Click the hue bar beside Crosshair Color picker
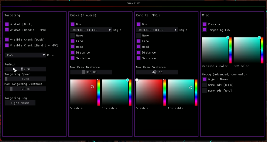This screenshot has height=142, width=267. (x=230, y=50)
